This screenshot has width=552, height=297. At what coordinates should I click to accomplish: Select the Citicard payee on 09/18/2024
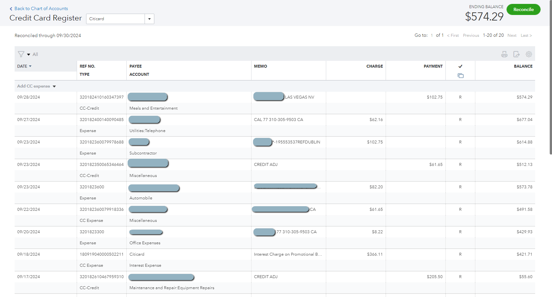point(137,254)
